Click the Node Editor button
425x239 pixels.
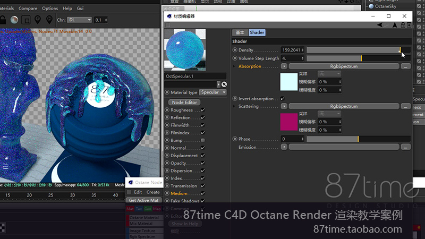(x=184, y=103)
